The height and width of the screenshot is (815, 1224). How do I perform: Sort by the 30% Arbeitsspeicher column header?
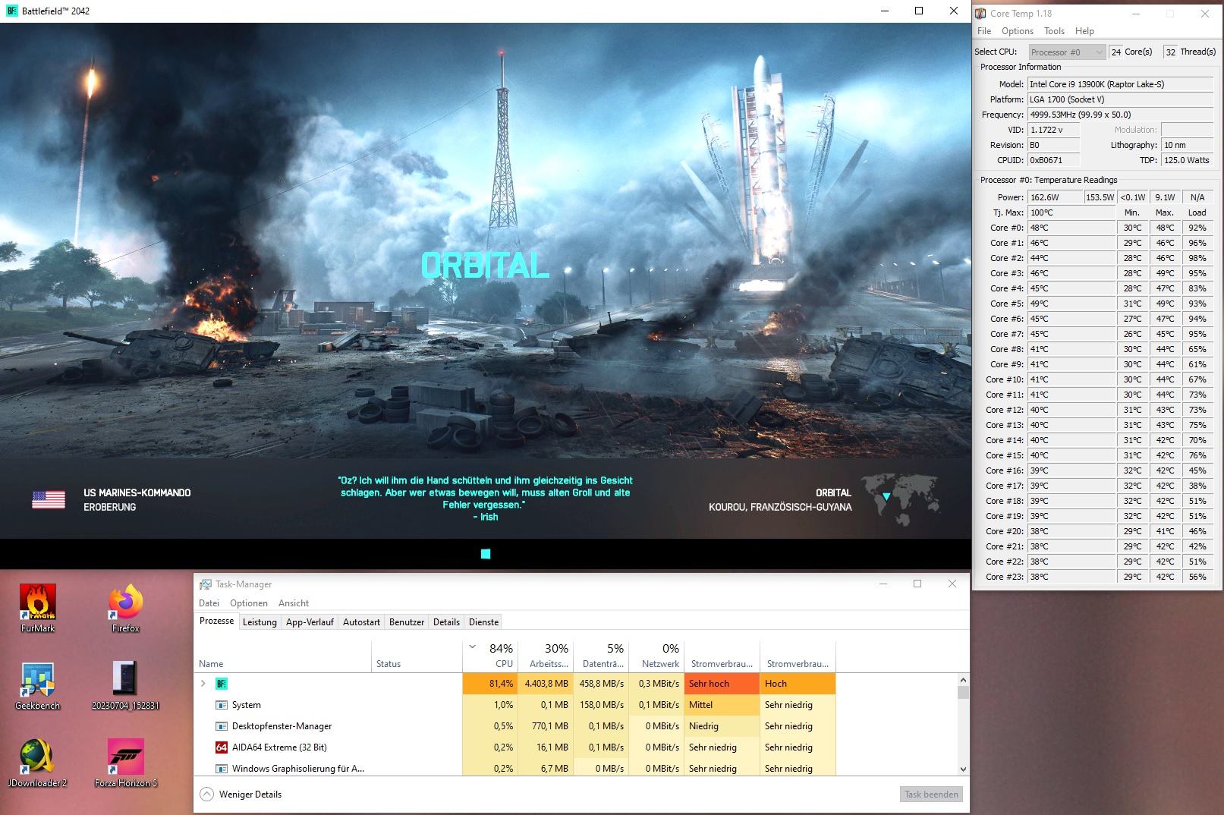pos(546,657)
